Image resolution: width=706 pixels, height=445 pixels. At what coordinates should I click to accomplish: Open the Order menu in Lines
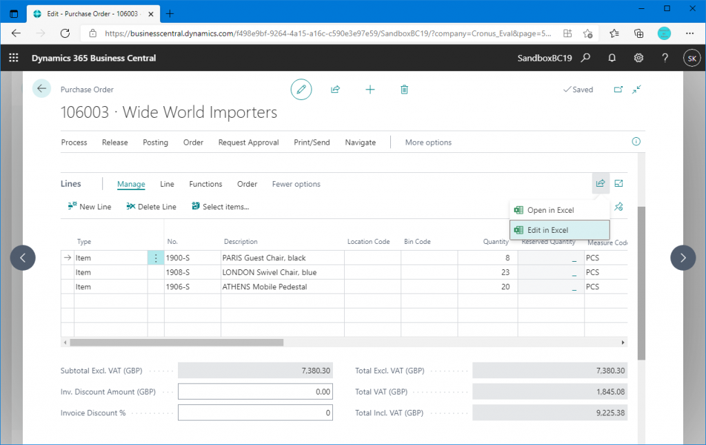[248, 184]
